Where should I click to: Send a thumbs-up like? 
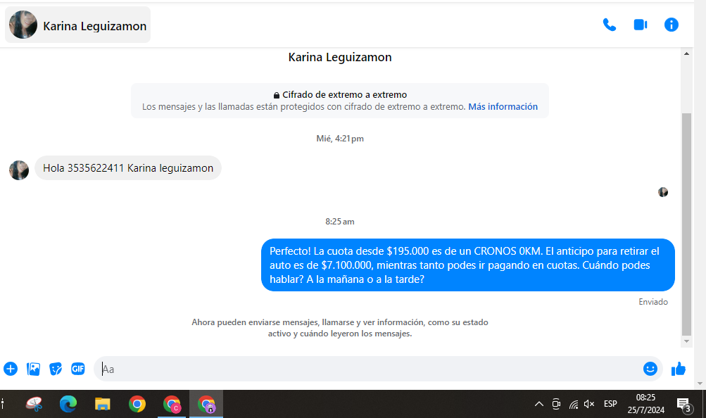[679, 369]
